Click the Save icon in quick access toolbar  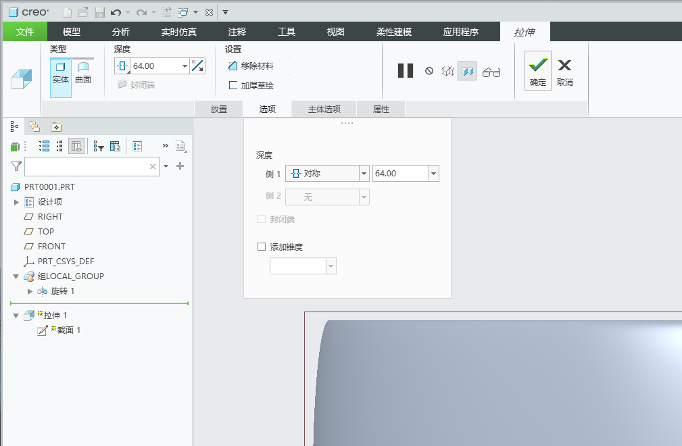[x=100, y=11]
